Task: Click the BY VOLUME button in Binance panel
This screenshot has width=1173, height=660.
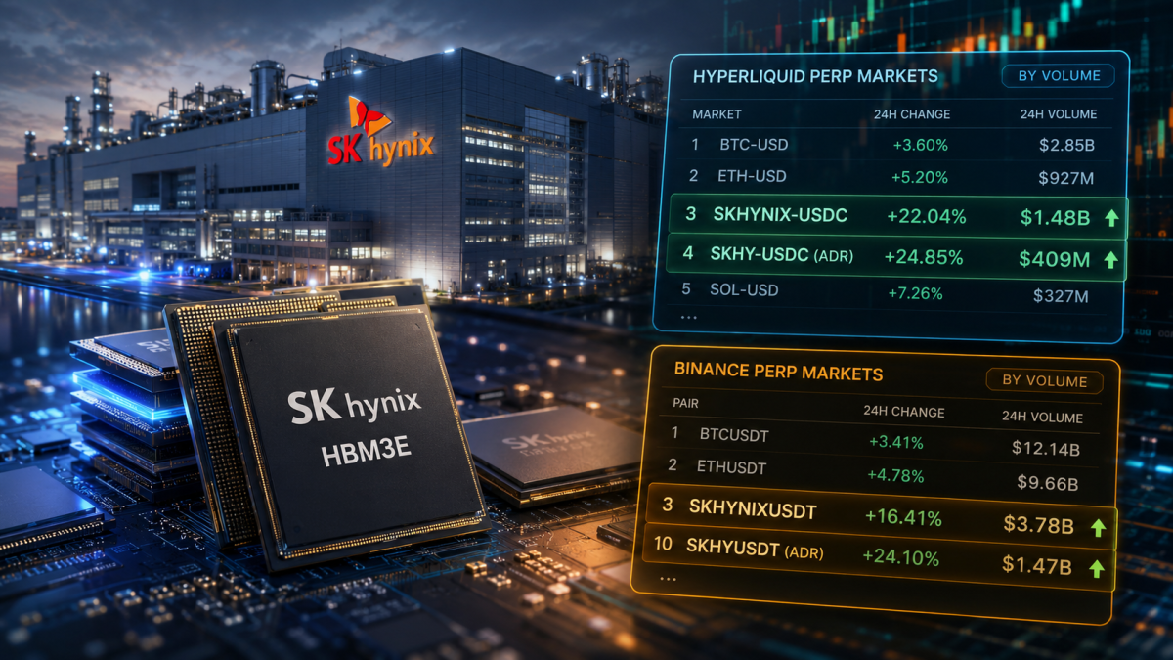Action: [x=1044, y=381]
